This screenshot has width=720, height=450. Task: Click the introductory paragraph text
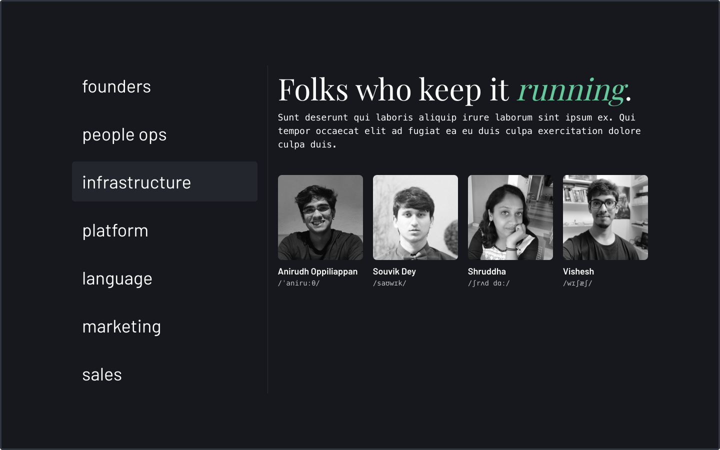coord(459,131)
